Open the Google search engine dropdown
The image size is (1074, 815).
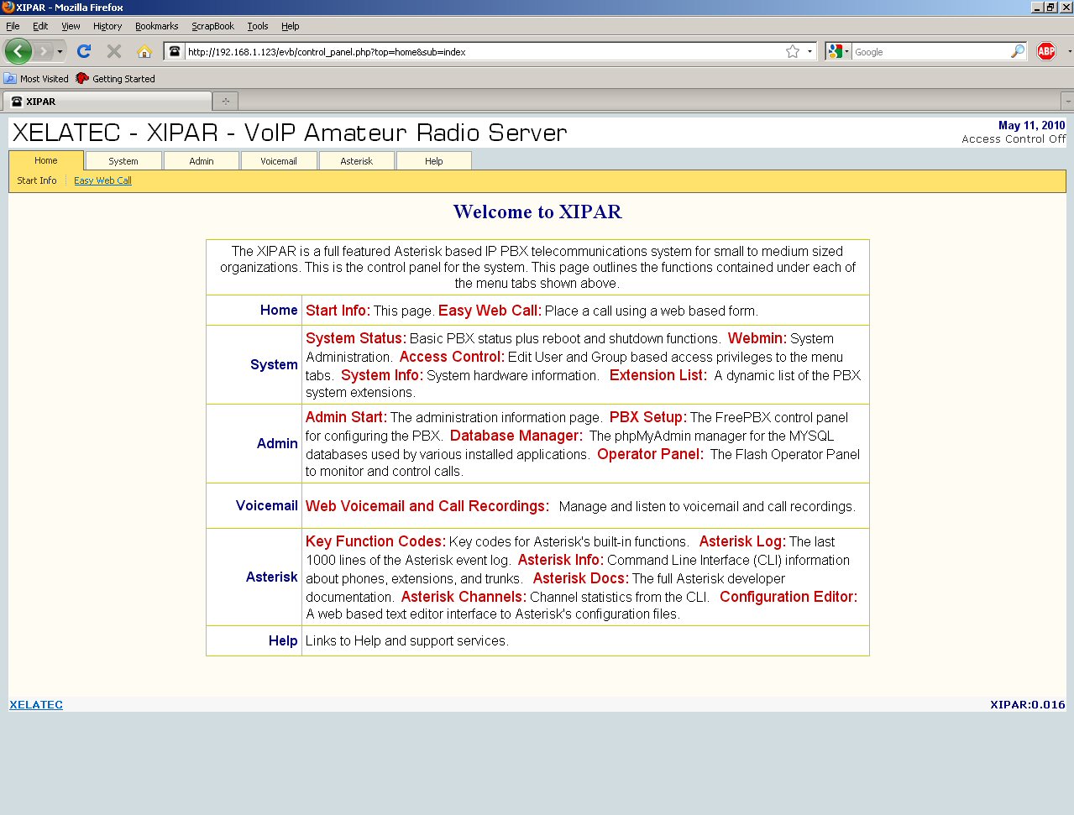coord(838,51)
